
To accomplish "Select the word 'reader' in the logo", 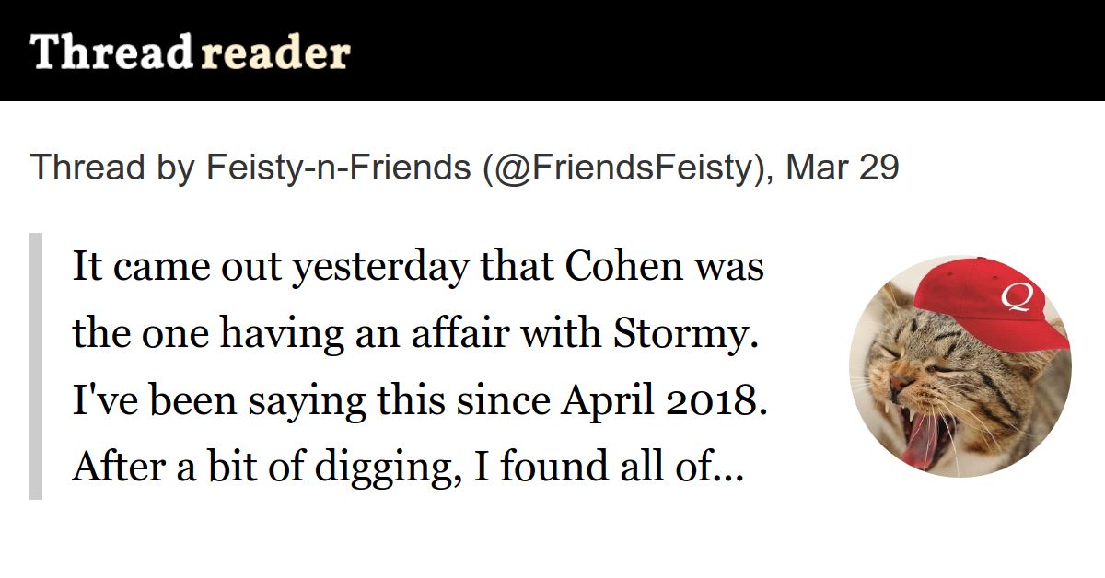I will [275, 53].
